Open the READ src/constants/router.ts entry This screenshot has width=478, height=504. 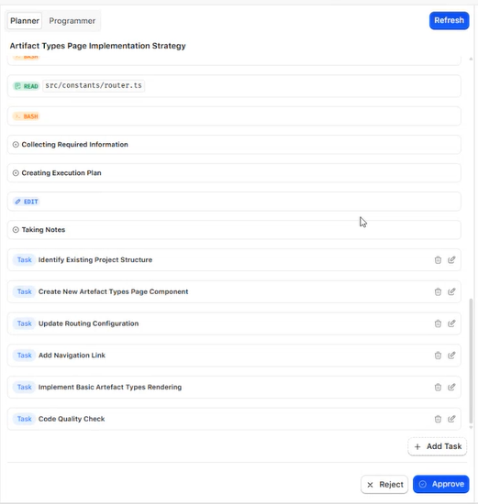(x=234, y=86)
